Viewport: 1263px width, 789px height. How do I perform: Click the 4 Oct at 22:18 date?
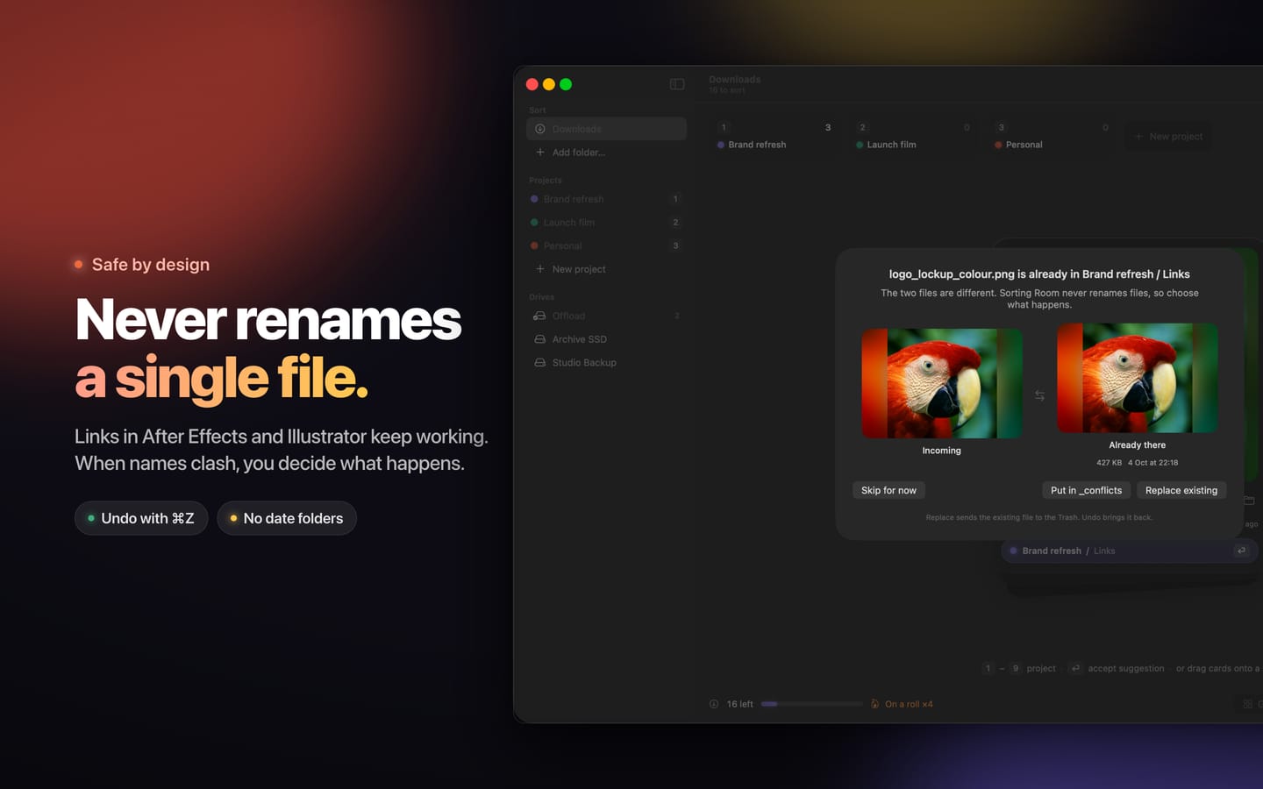click(x=1153, y=463)
